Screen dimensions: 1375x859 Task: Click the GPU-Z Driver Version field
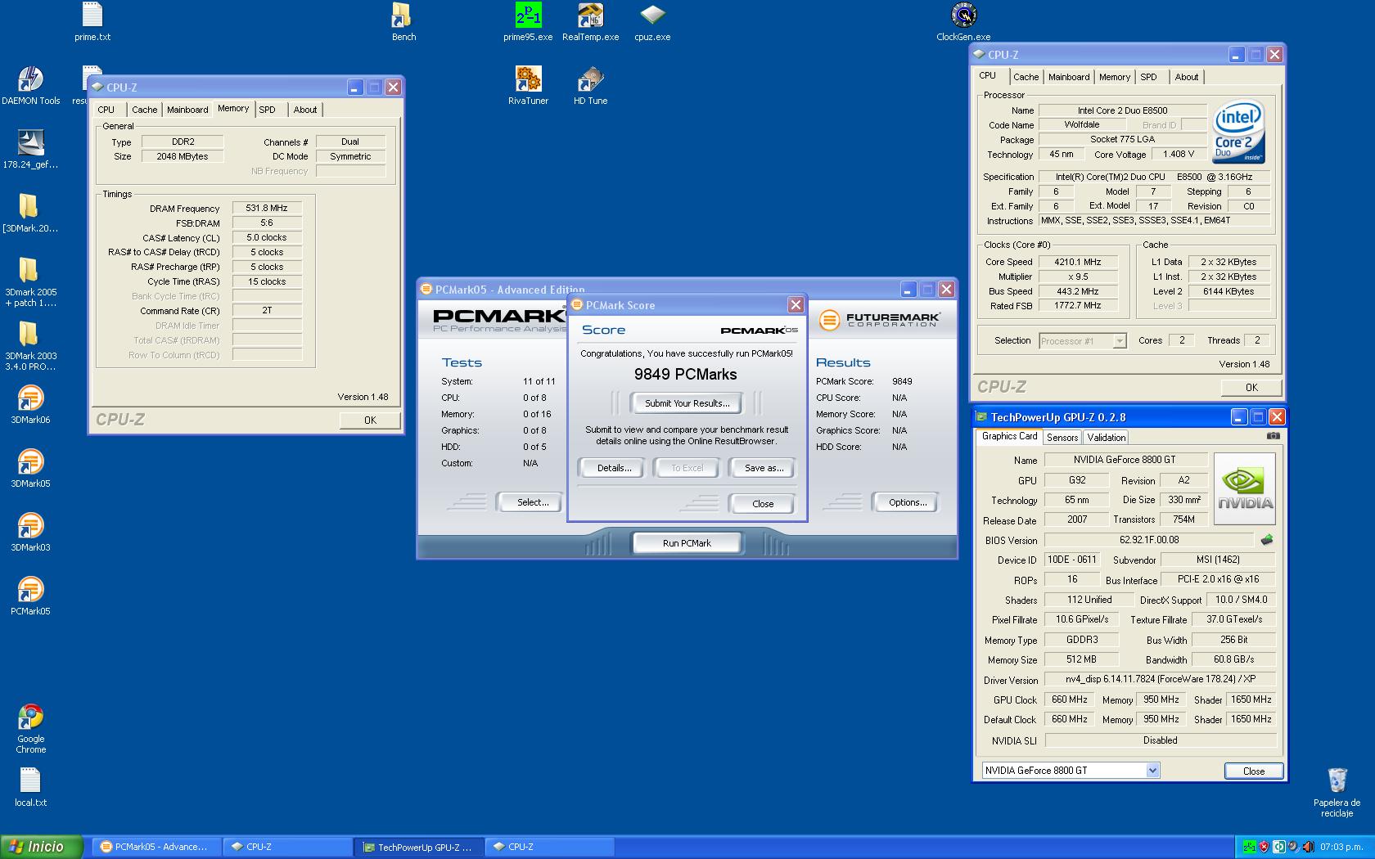[1160, 679]
